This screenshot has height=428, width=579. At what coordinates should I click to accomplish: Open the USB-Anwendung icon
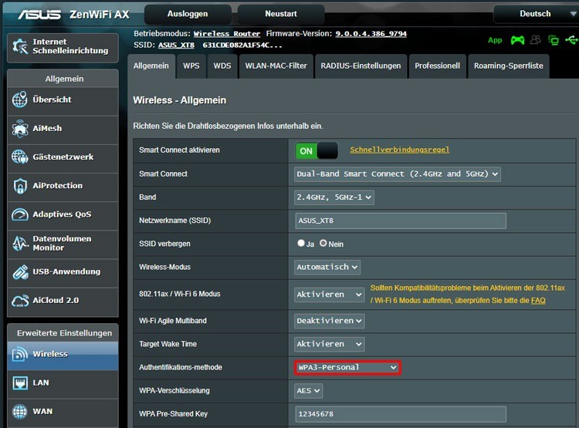tap(20, 271)
